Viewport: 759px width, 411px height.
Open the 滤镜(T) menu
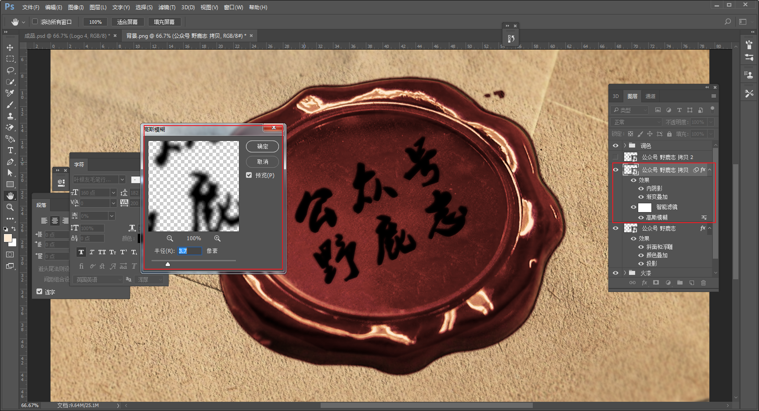(167, 7)
